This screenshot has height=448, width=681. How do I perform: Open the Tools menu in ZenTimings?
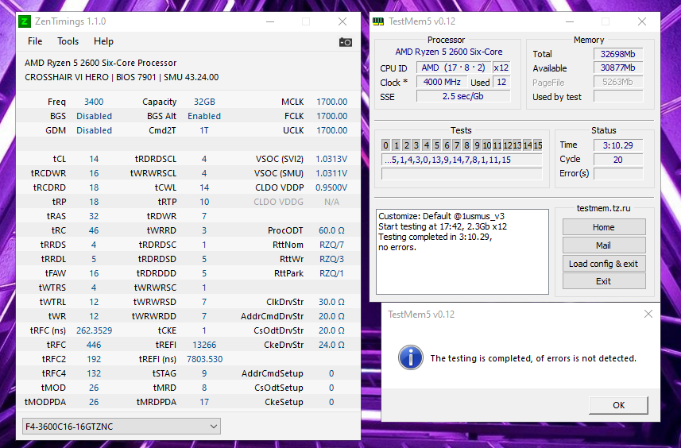68,41
